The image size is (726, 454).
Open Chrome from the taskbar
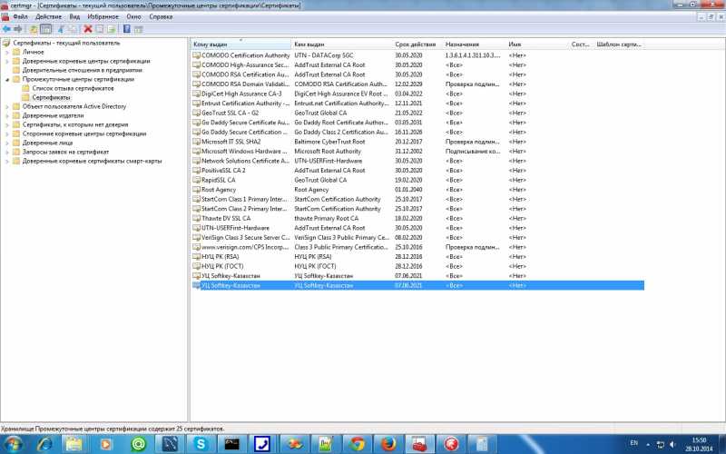pos(358,444)
